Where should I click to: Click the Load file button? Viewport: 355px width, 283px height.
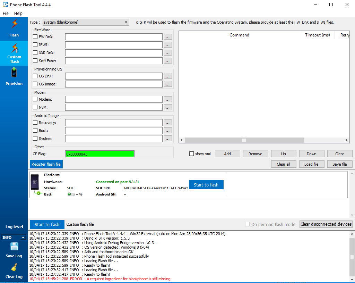(312, 164)
